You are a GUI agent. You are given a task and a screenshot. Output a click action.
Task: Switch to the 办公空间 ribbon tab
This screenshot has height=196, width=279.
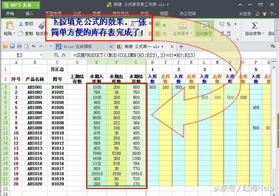point(188,14)
